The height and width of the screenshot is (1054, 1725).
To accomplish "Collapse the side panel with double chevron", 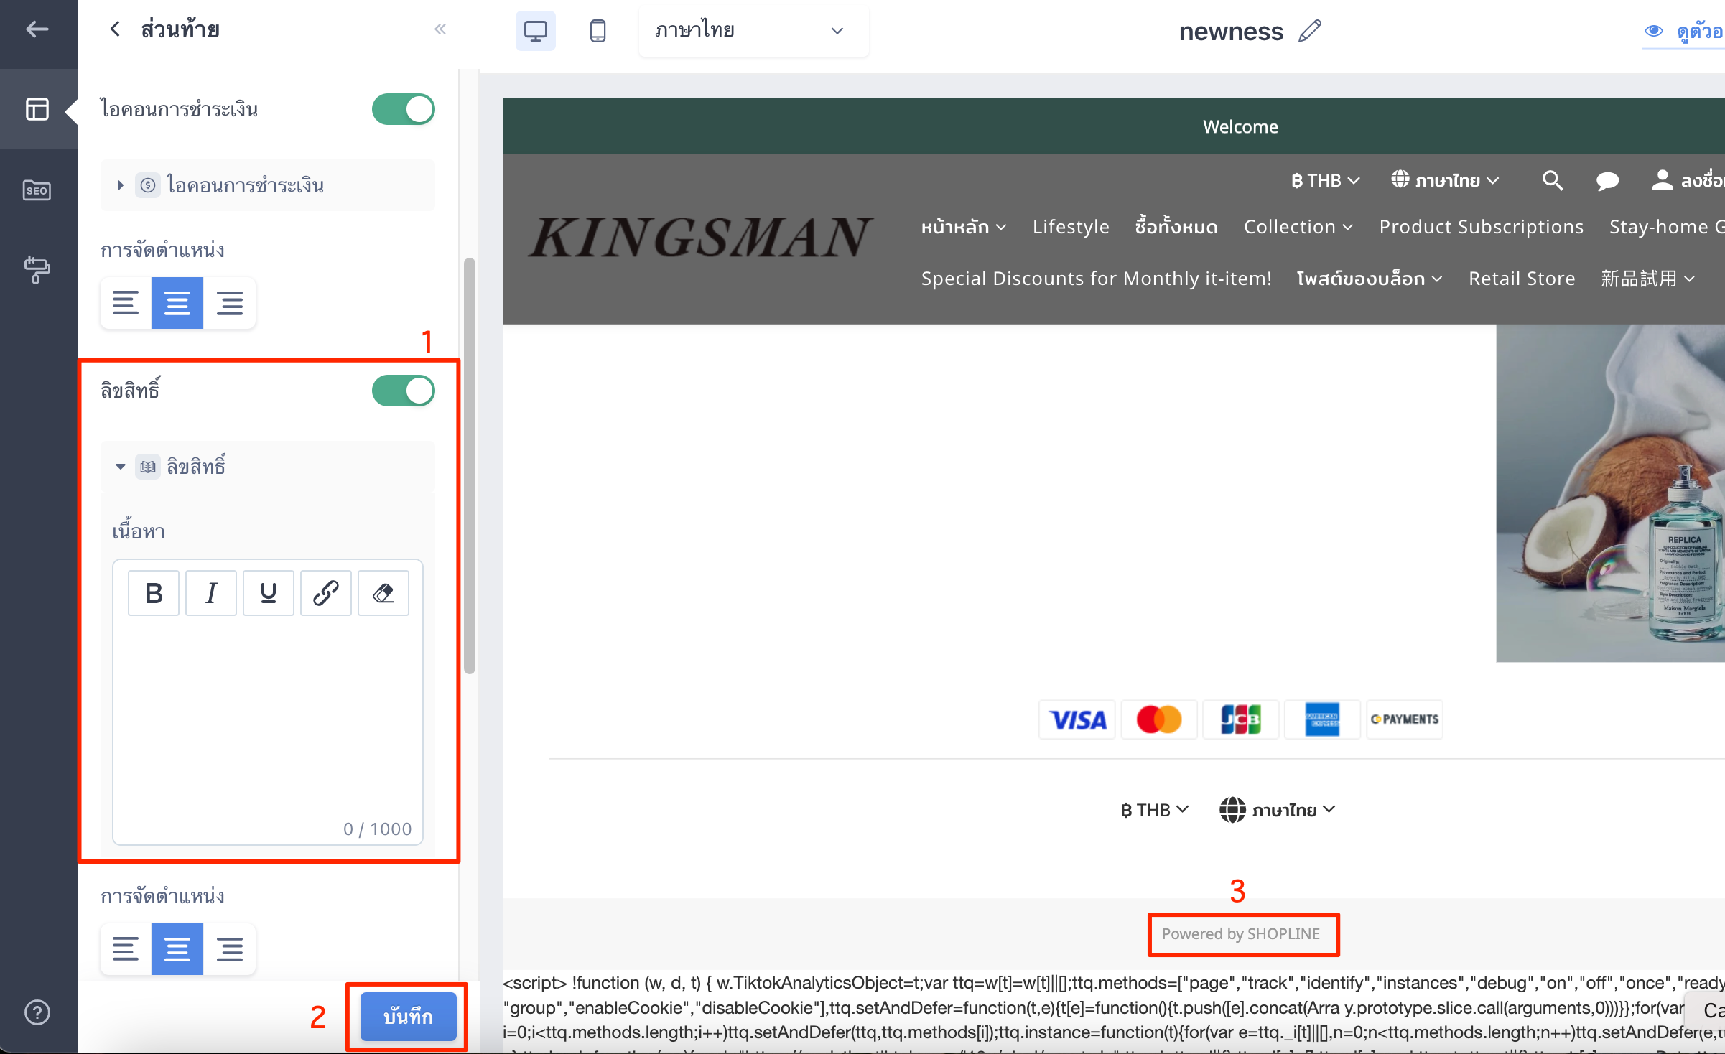I will [x=440, y=29].
